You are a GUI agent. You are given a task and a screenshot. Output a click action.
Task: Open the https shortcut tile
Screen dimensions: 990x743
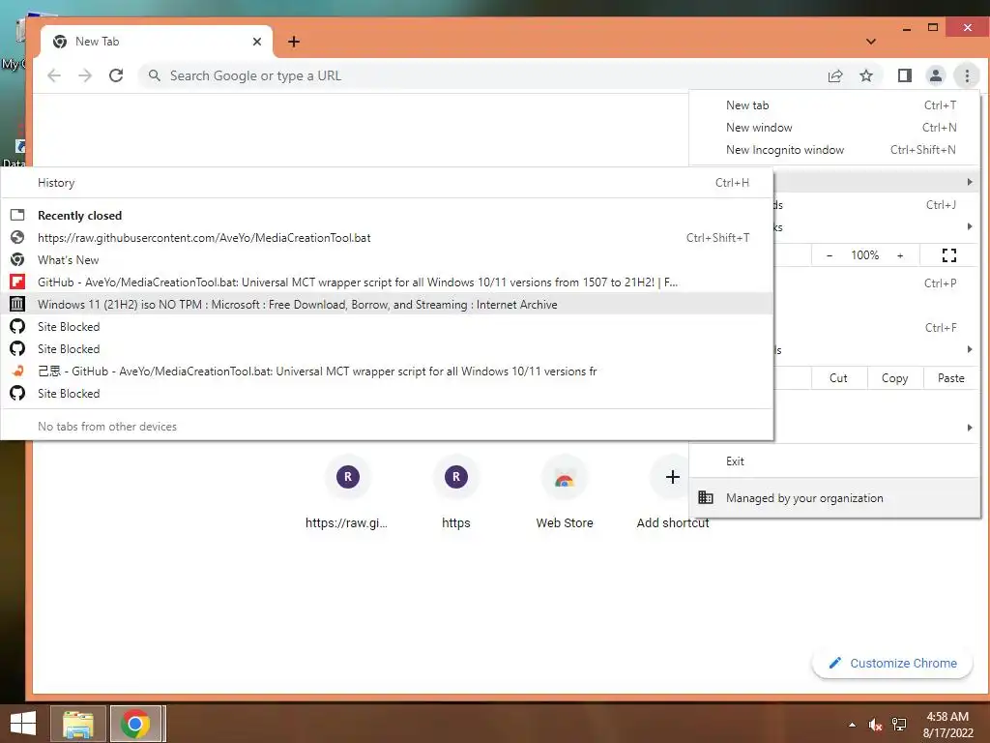[456, 494]
